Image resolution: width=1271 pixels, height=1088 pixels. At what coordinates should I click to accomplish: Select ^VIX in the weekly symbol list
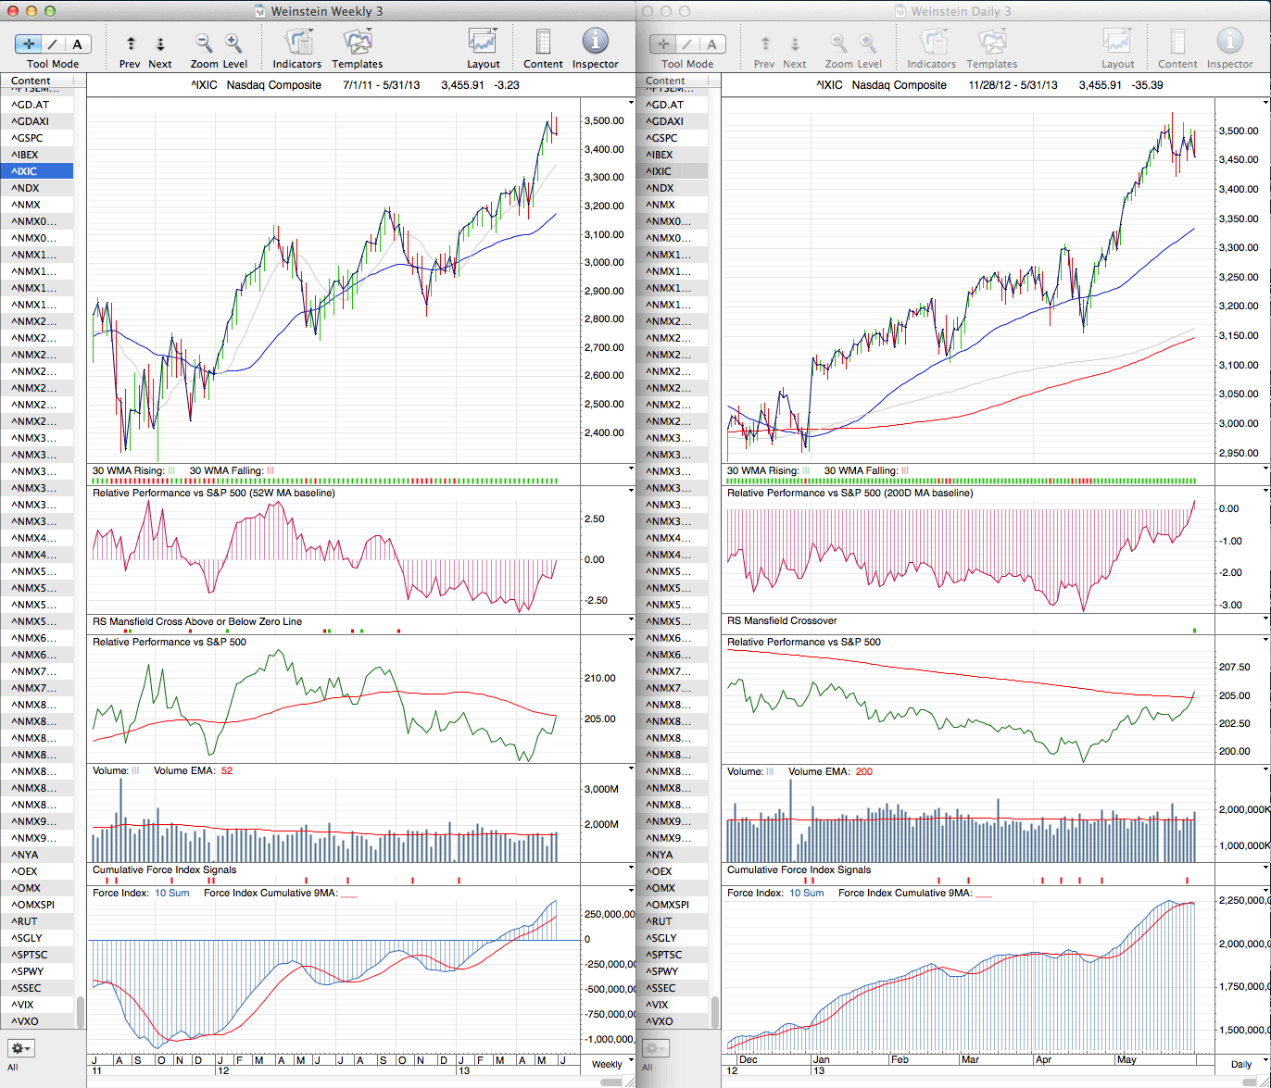point(22,1005)
